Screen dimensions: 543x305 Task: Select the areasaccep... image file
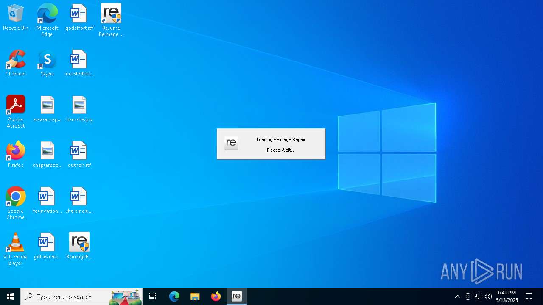47,109
